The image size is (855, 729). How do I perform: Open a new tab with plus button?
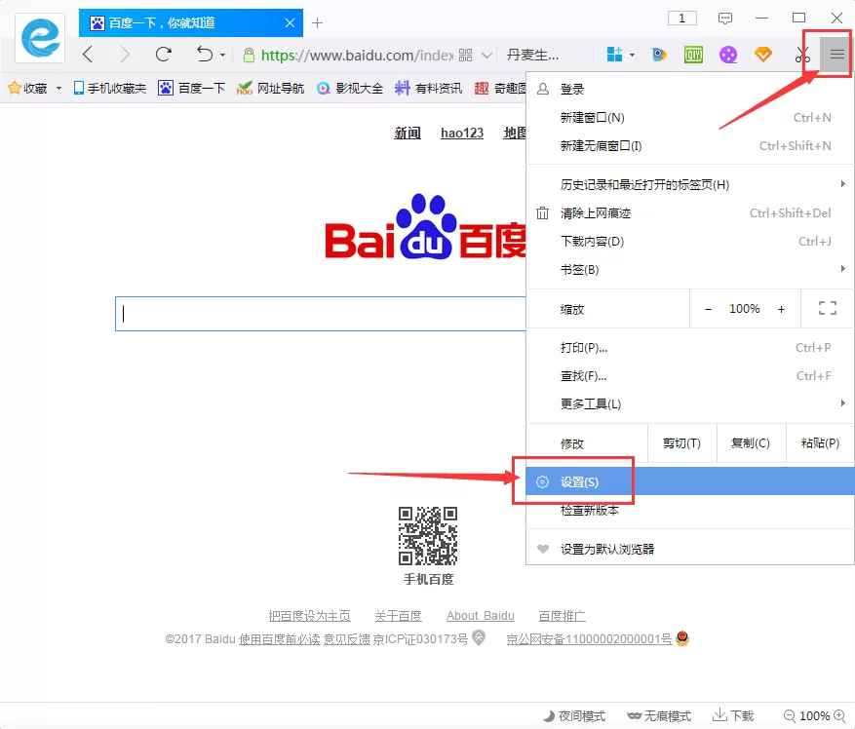click(318, 22)
